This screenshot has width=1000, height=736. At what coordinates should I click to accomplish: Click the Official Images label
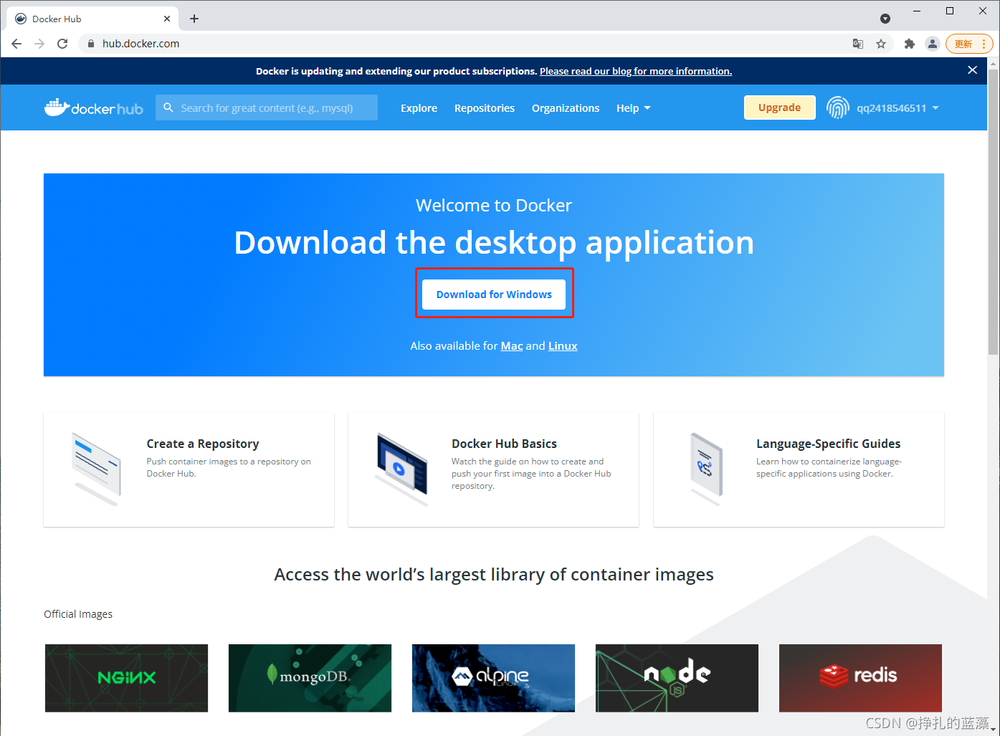click(78, 614)
